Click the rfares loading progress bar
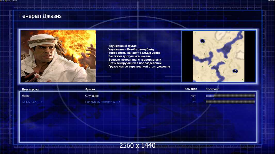This screenshot has height=154, width=275. [x=230, y=95]
